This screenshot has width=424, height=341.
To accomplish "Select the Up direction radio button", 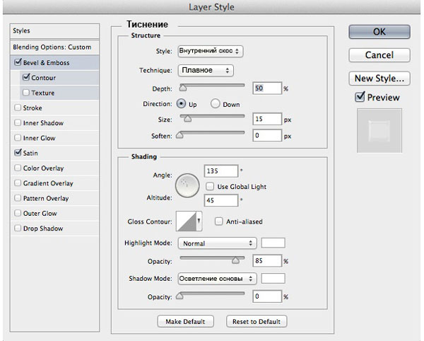I will pos(181,104).
